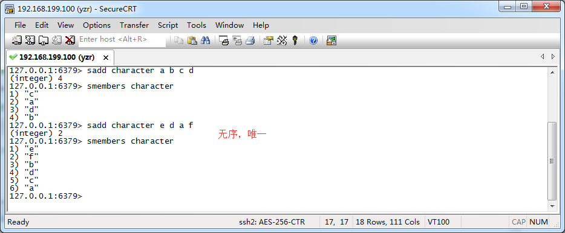
Task: Open the Script menu
Action: click(x=168, y=25)
